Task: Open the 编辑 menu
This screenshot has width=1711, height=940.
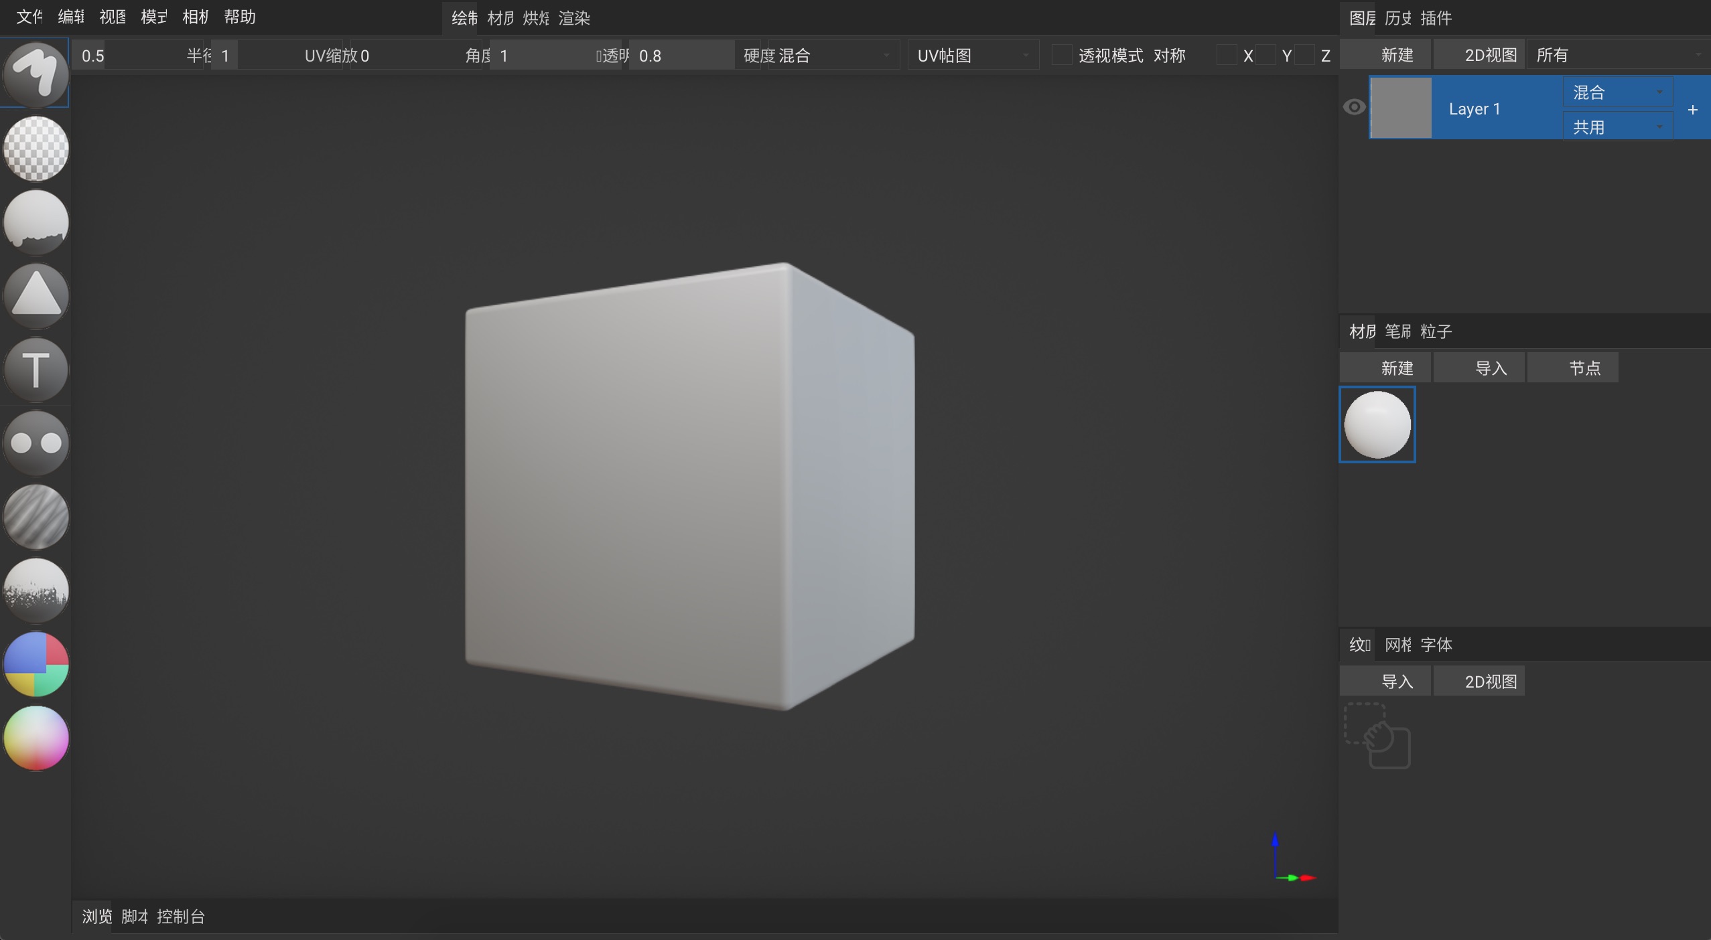Action: (71, 17)
